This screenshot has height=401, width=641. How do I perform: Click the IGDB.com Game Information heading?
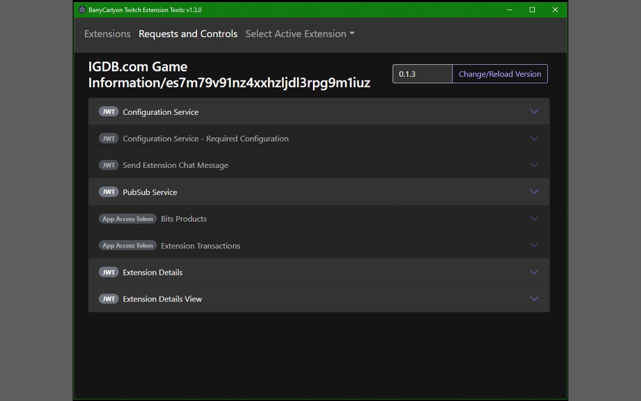[x=229, y=74]
